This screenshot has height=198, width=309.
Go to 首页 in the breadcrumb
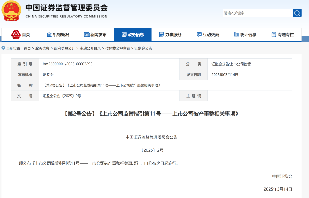pos(27,48)
